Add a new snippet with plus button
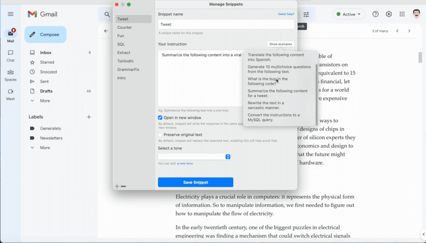The width and height of the screenshot is (426, 243). 117,186
